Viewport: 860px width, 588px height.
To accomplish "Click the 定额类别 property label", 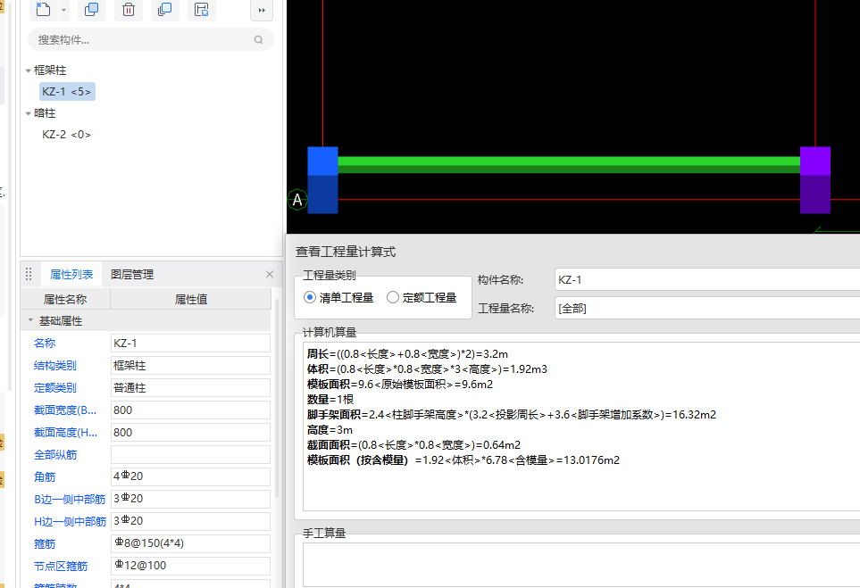I will point(55,388).
